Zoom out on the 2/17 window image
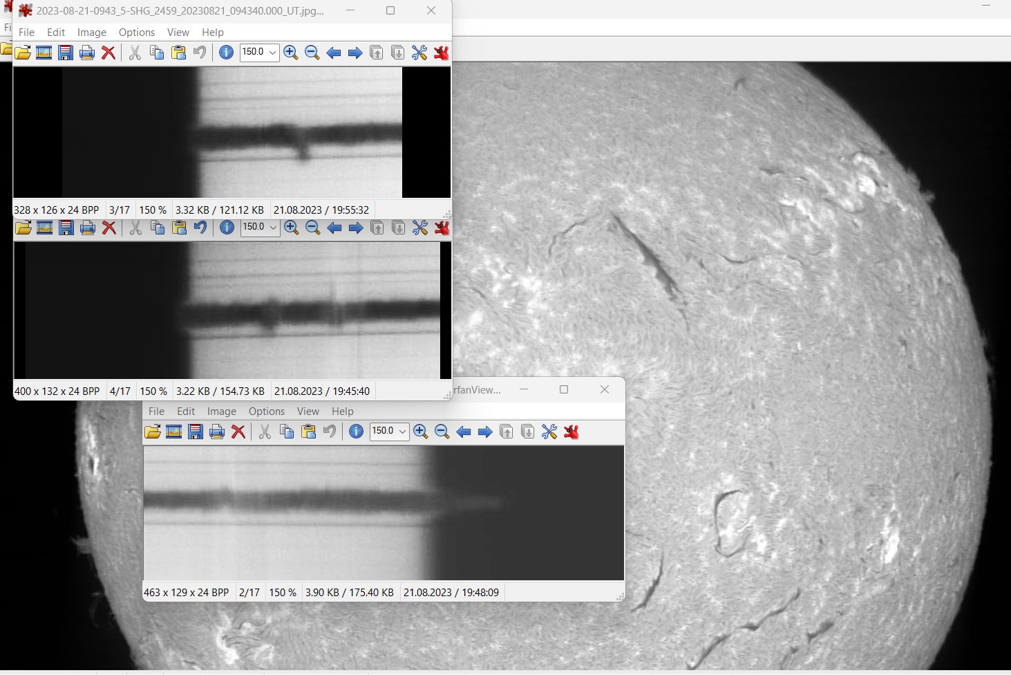 [x=442, y=432]
